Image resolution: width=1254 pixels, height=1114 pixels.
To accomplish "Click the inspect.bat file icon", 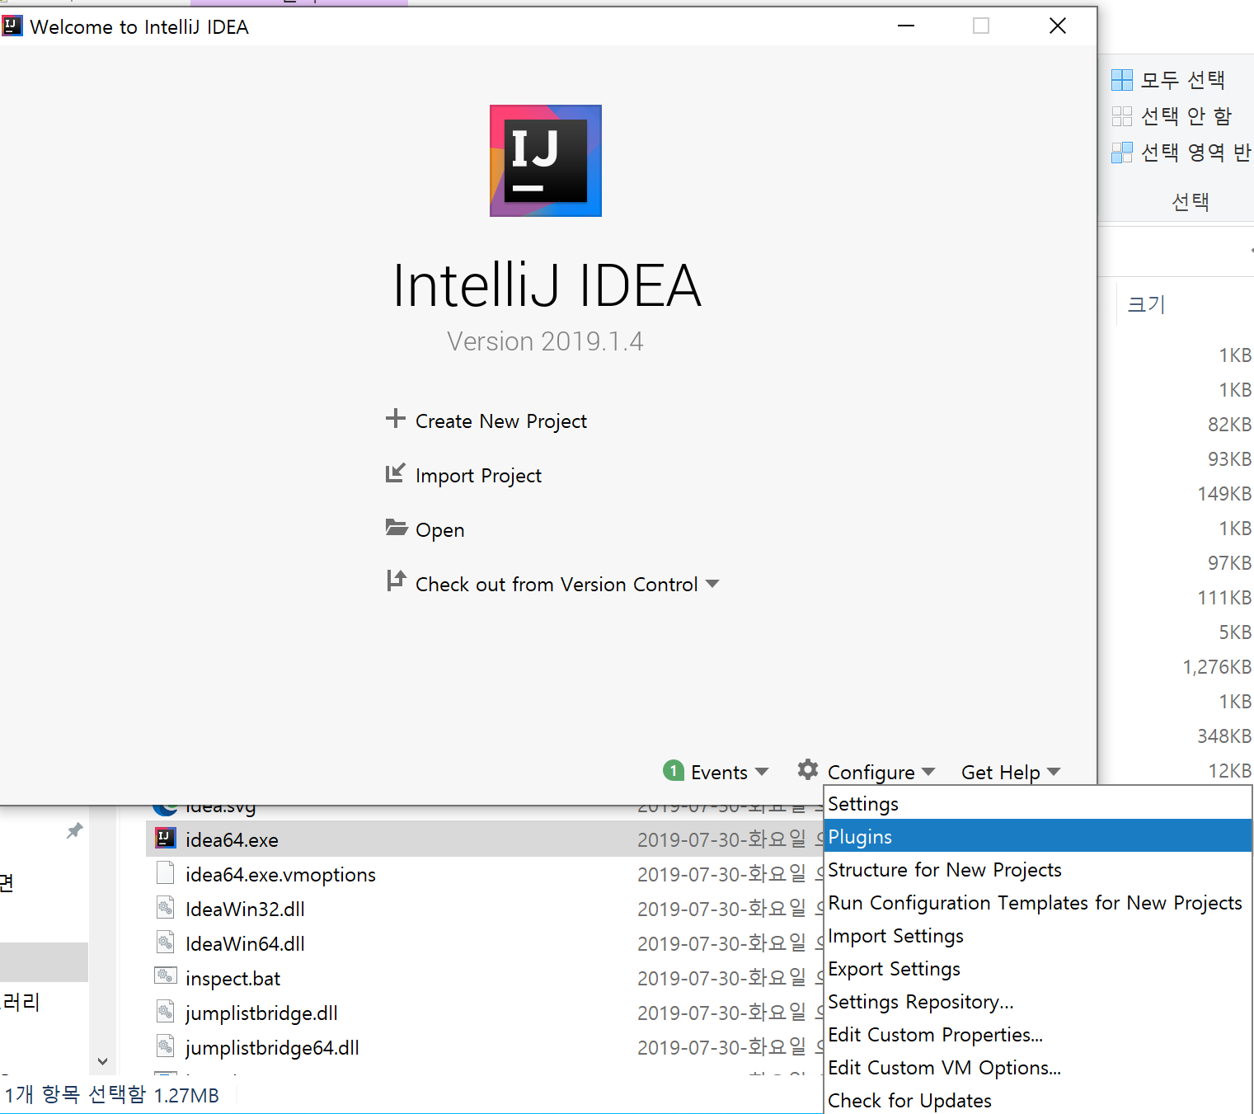I will (x=166, y=976).
